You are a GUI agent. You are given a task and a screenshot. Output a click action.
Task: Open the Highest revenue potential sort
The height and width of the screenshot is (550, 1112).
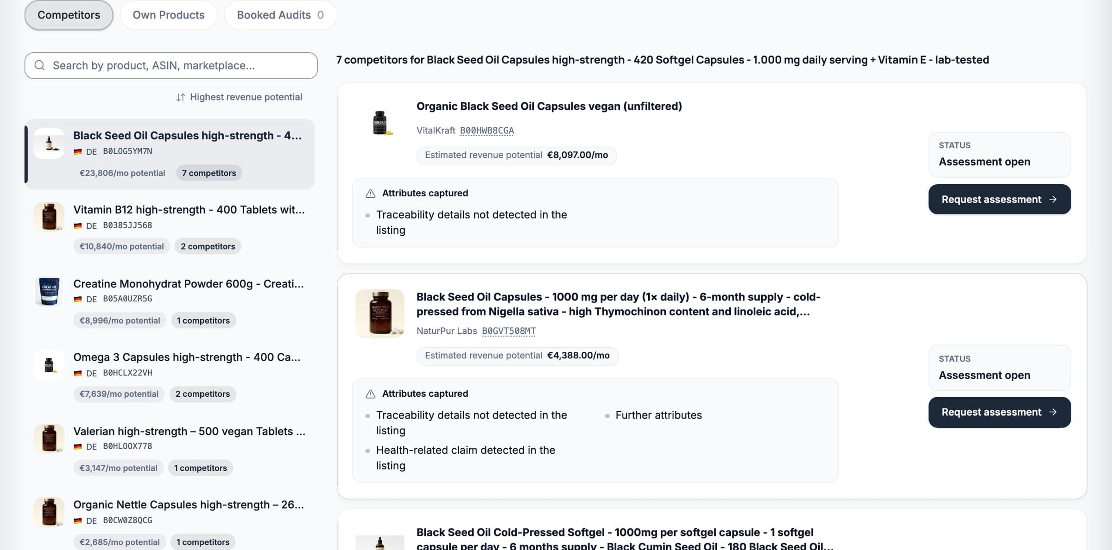(x=239, y=97)
